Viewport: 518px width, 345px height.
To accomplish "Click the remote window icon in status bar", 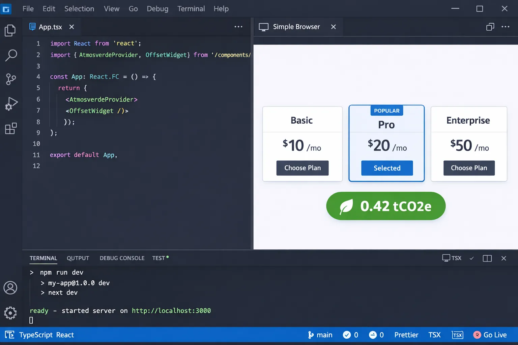I will click(9, 335).
